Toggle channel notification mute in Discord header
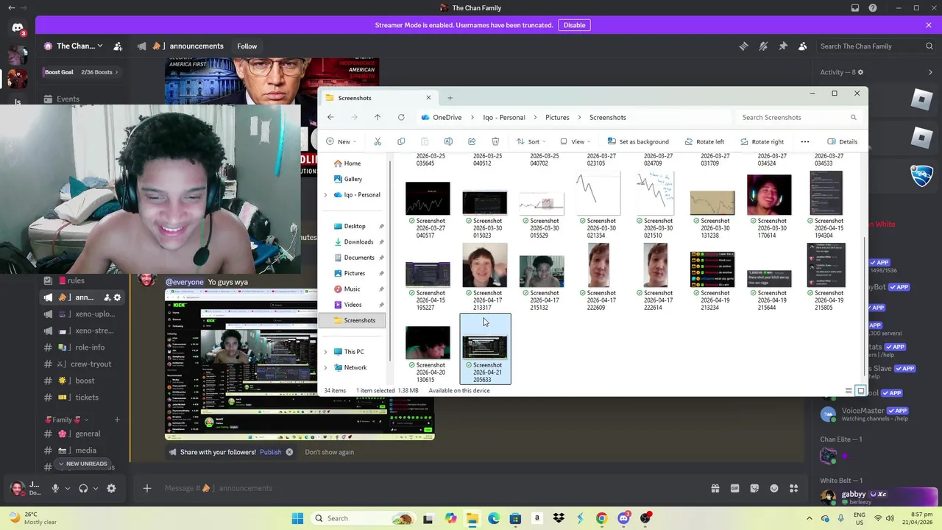This screenshot has height=530, width=942. pyautogui.click(x=763, y=46)
